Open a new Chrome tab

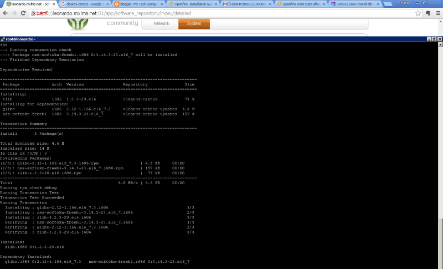pyautogui.click(x=388, y=4)
